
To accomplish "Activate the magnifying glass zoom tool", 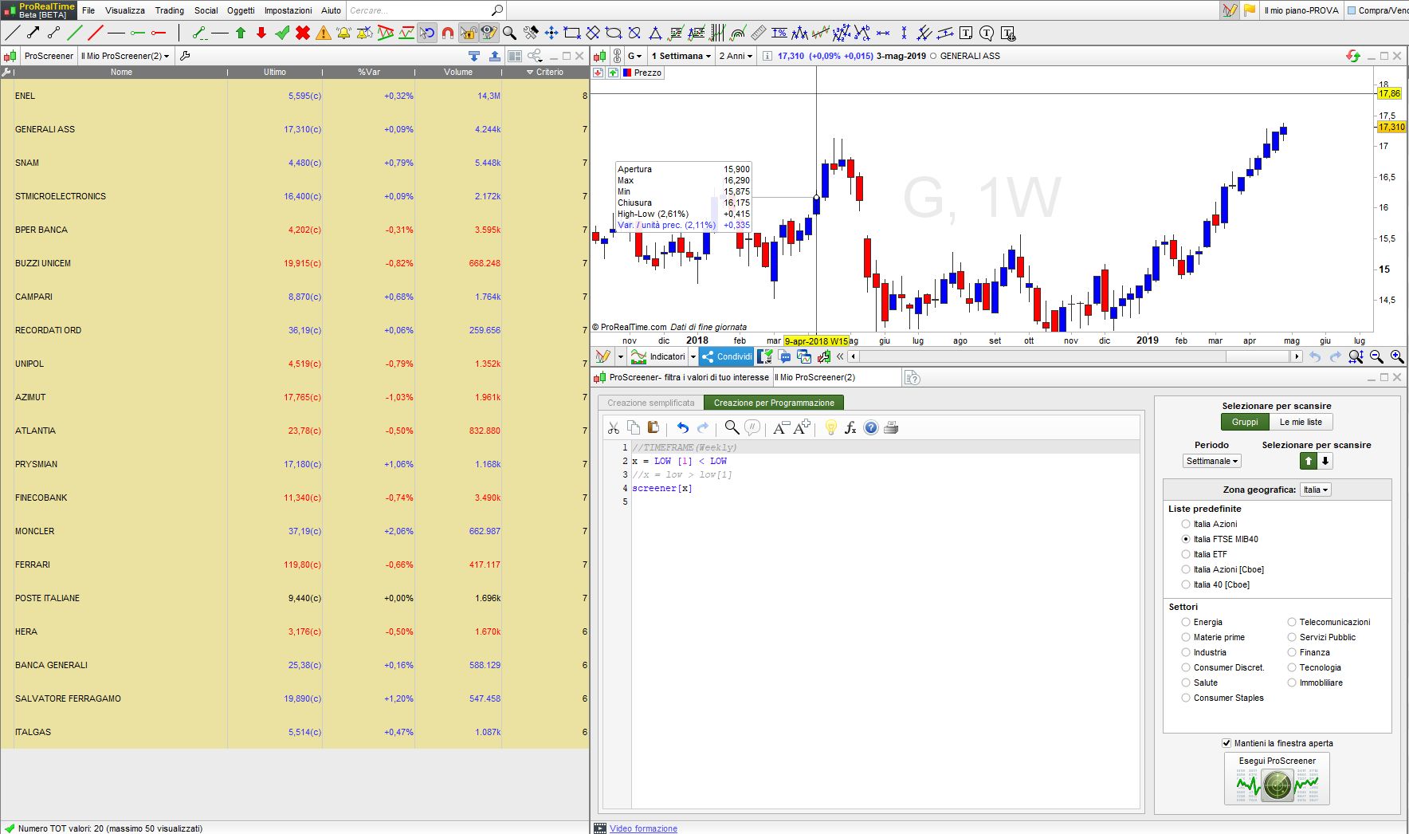I will click(x=510, y=33).
